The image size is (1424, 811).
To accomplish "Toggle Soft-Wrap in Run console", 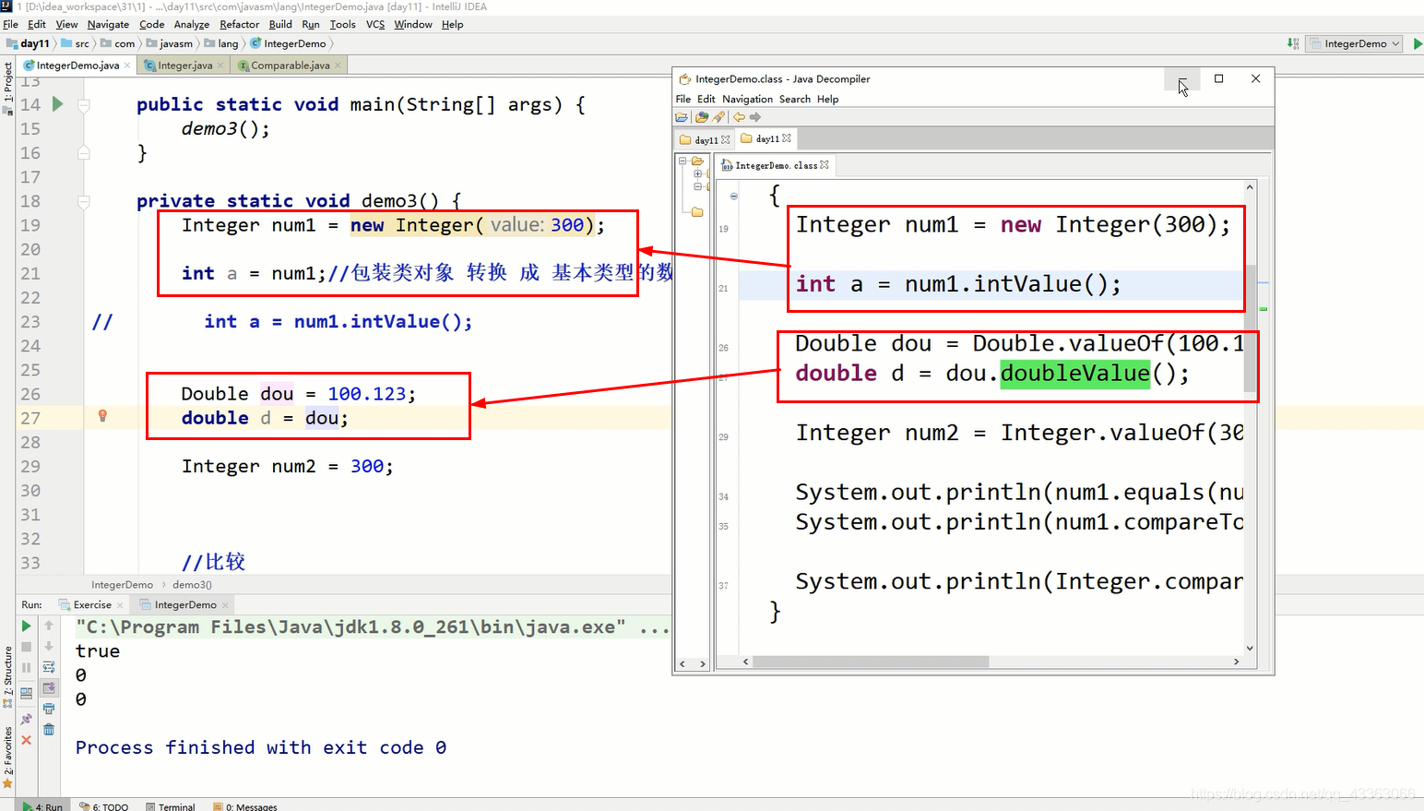I will (x=49, y=667).
